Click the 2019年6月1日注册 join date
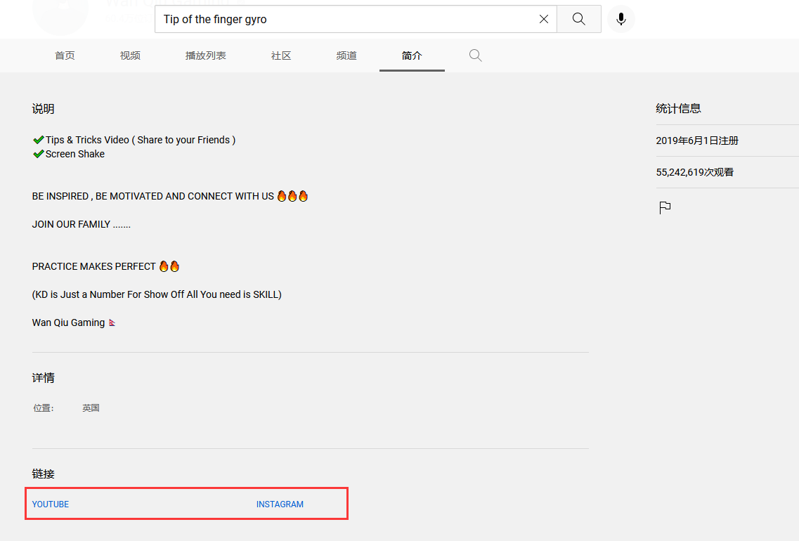 pos(697,141)
